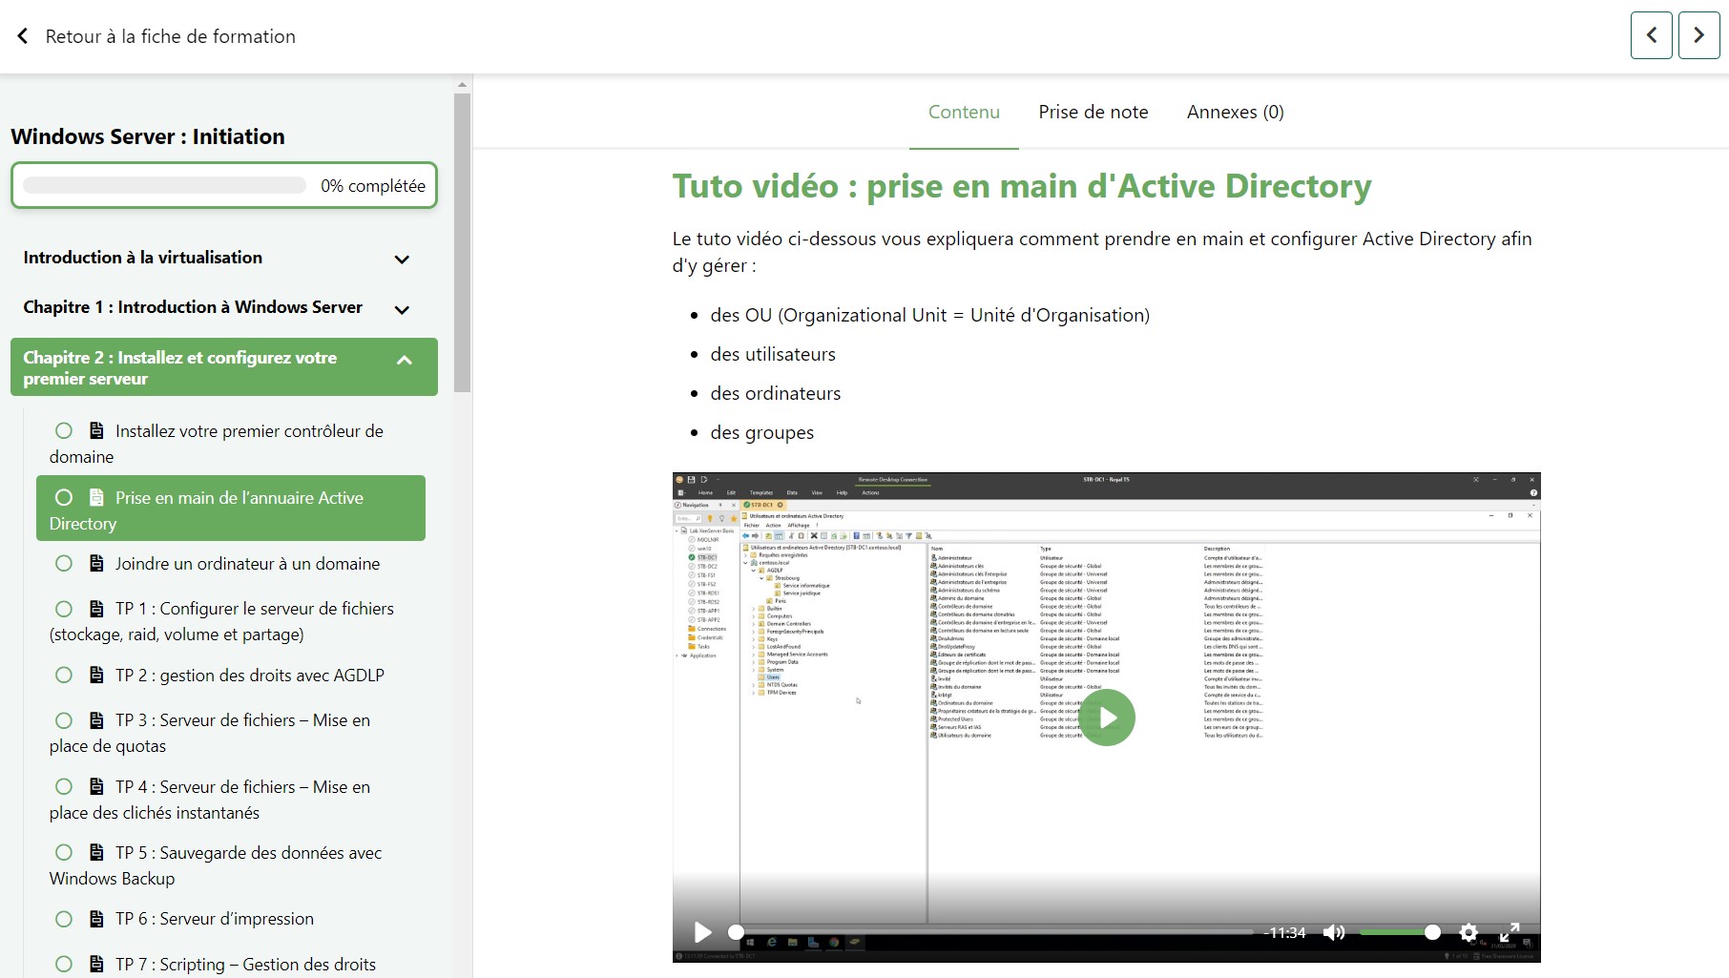
Task: Go to next lesson with top-right right chevron
Action: click(1698, 35)
